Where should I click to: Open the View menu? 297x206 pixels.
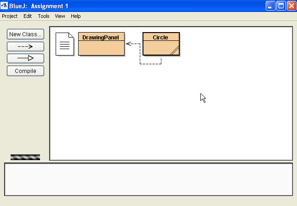tap(60, 16)
